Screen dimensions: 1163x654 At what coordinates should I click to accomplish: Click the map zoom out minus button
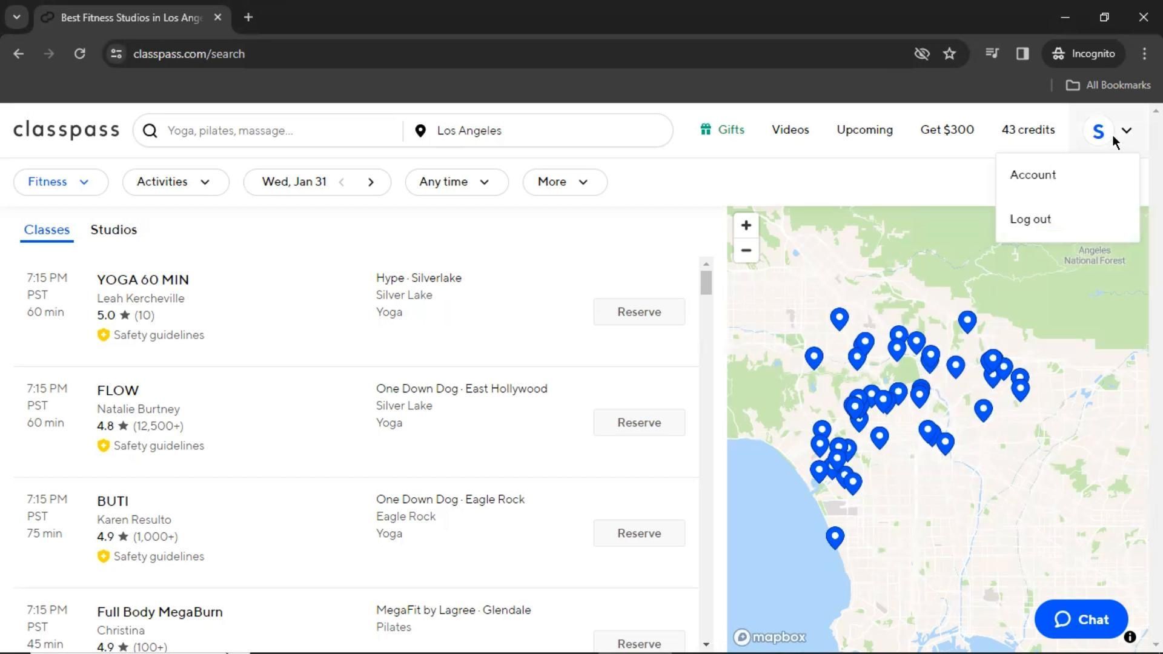(x=746, y=250)
